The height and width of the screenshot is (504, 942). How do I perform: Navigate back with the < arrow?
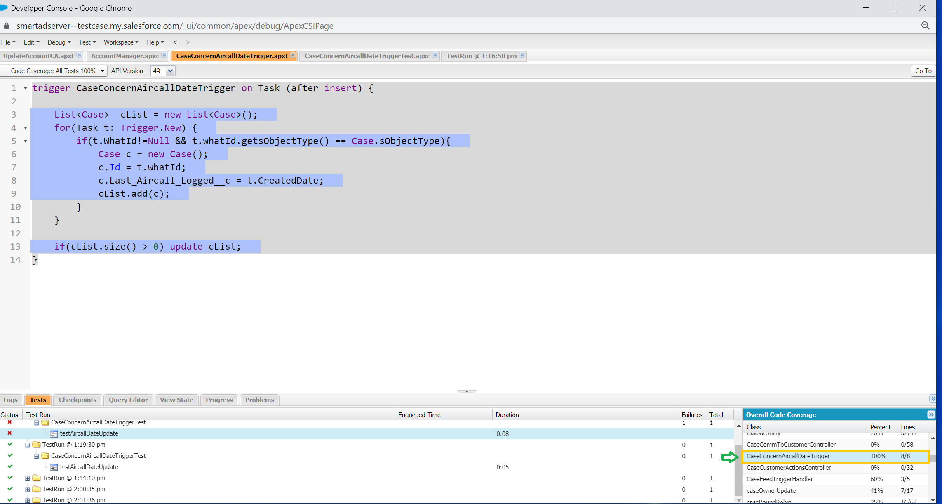click(x=175, y=42)
